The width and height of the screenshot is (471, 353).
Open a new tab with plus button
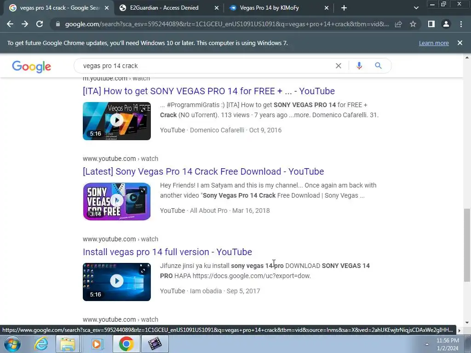[344, 8]
